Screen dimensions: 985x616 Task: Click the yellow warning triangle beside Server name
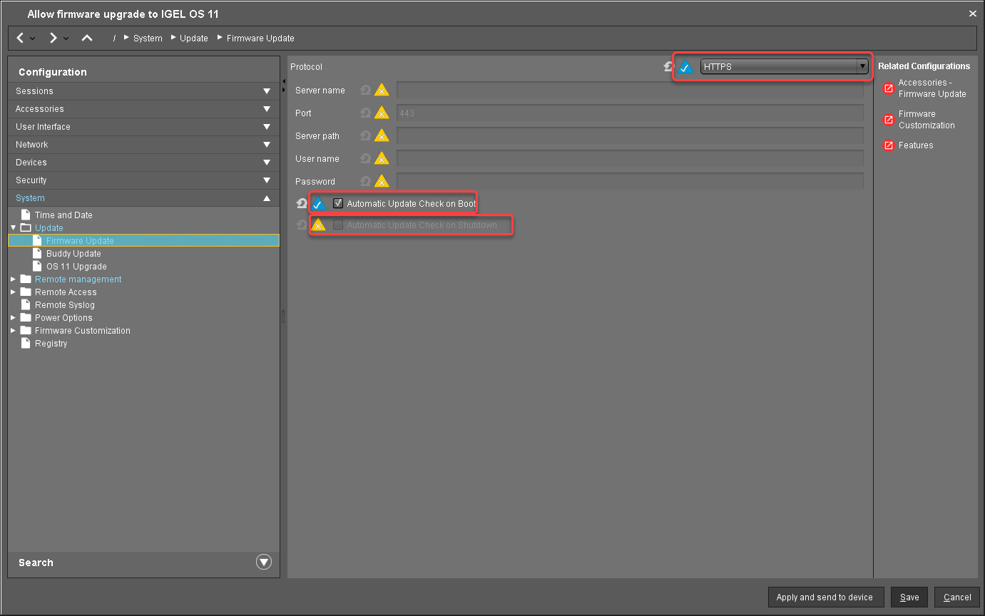(x=382, y=91)
